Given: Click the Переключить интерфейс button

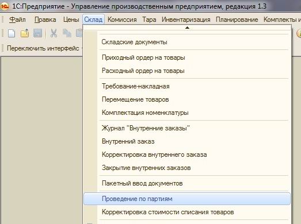Looking at the screenshot, I should click(43, 48).
